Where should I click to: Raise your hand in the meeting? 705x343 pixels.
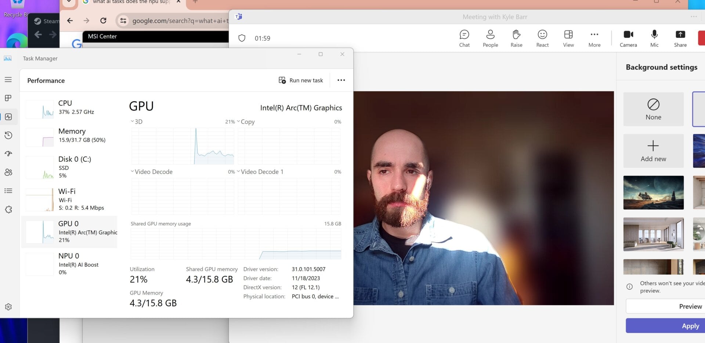516,38
